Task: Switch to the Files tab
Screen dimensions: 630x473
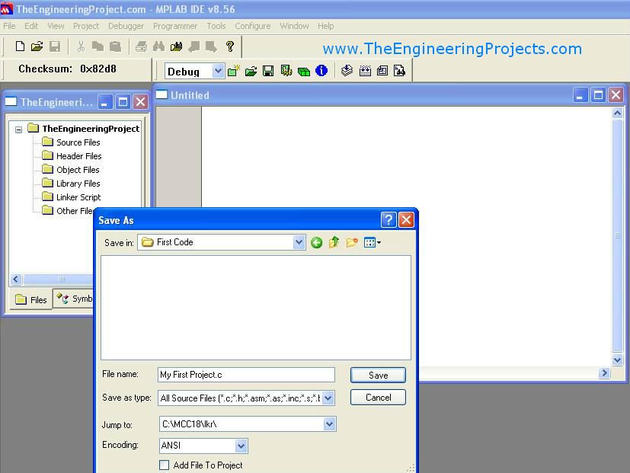Action: [x=31, y=300]
